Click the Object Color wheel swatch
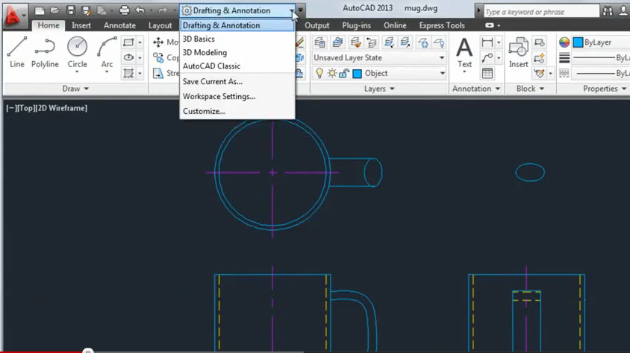Image resolution: width=630 pixels, height=353 pixels. click(x=564, y=42)
